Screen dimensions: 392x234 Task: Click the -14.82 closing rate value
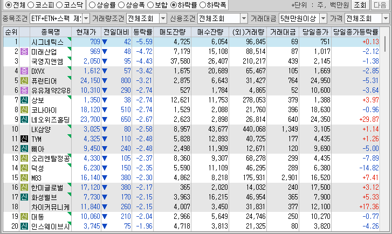(x=369, y=168)
